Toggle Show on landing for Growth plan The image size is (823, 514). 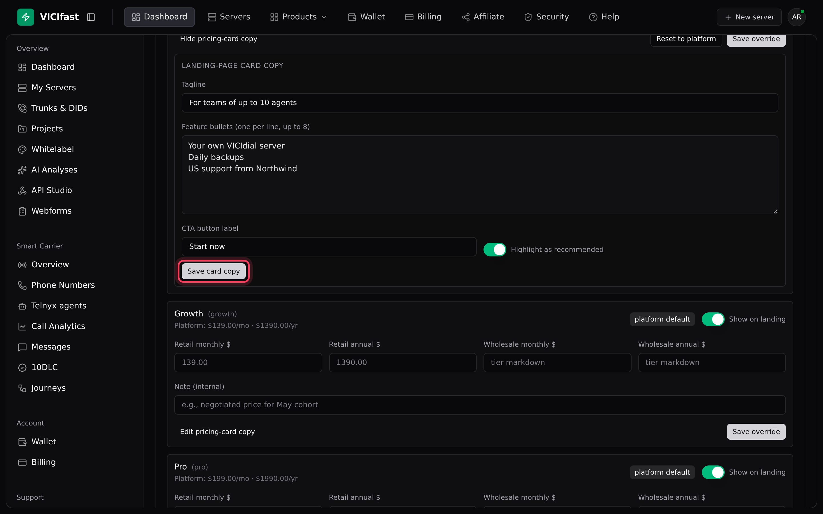click(x=713, y=319)
